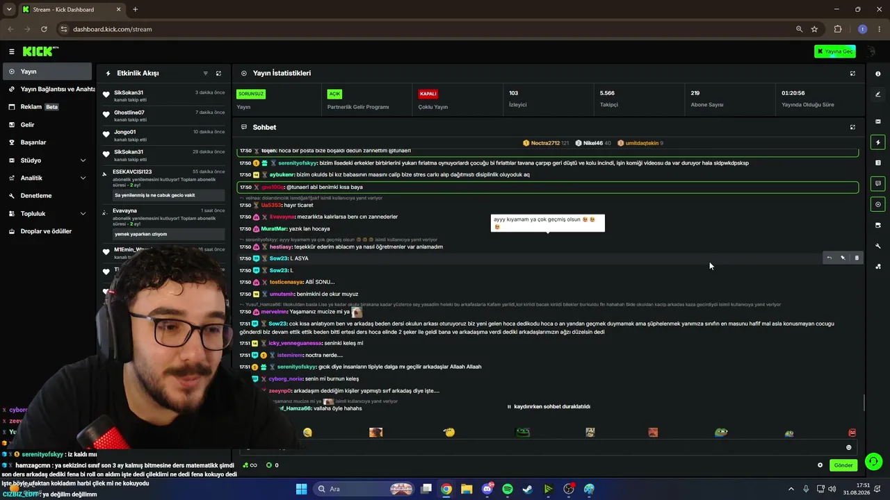Insert the red angry face quick emote
The width and height of the screenshot is (890, 500).
tap(852, 433)
